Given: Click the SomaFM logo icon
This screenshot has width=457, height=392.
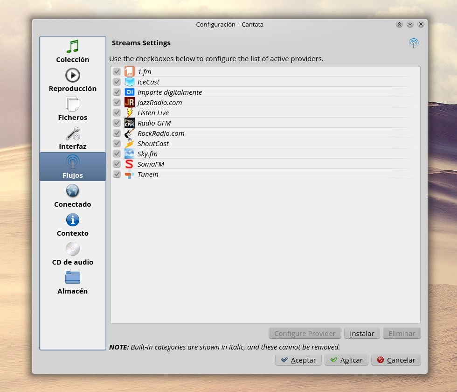Looking at the screenshot, I should pos(129,164).
